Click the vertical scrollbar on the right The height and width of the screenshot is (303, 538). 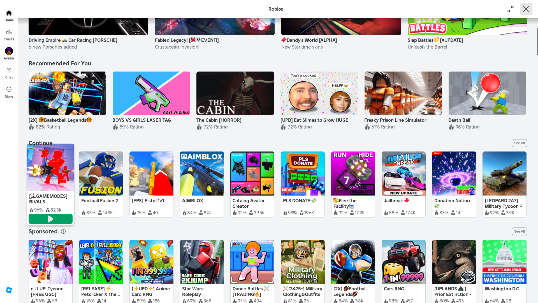tap(537, 42)
